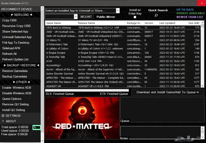
Task: Select the A102 game row
Action: 123,61
